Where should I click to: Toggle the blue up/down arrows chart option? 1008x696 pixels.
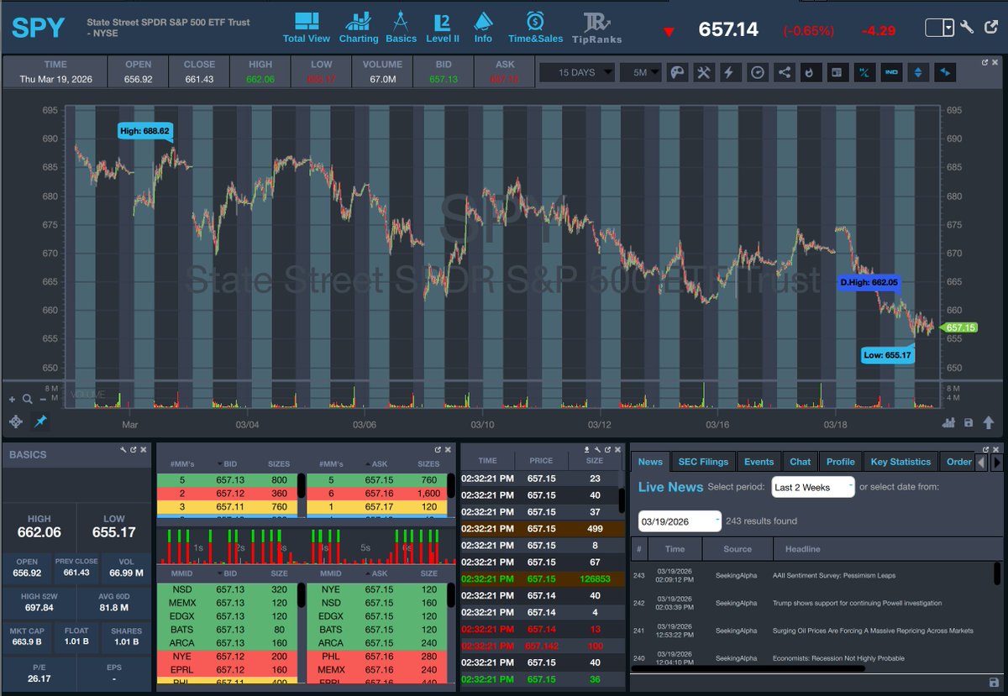coord(918,72)
